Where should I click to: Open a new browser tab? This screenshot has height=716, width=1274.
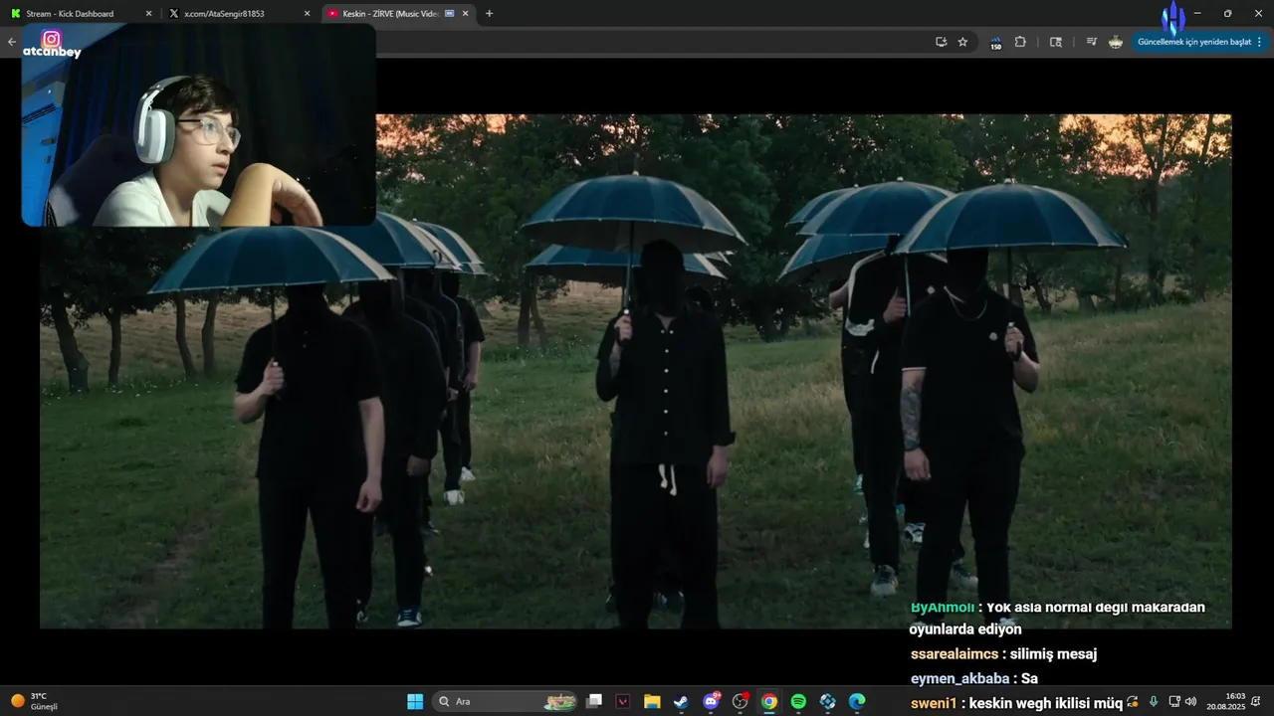coord(489,14)
